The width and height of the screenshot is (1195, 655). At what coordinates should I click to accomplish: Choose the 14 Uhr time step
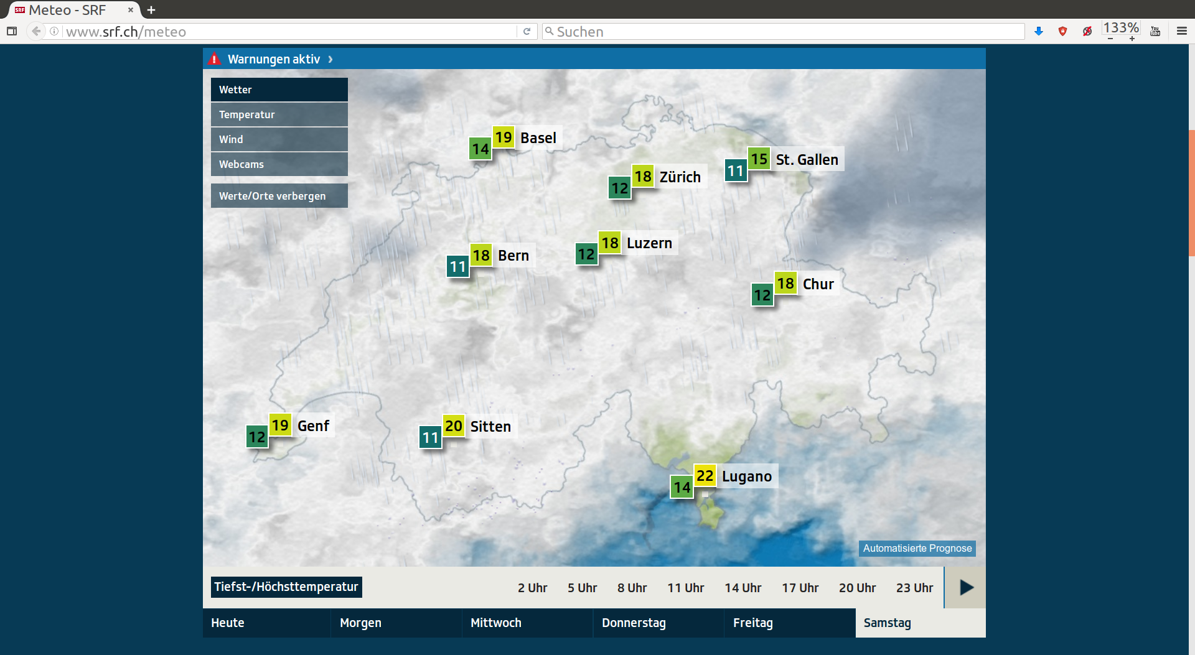743,588
